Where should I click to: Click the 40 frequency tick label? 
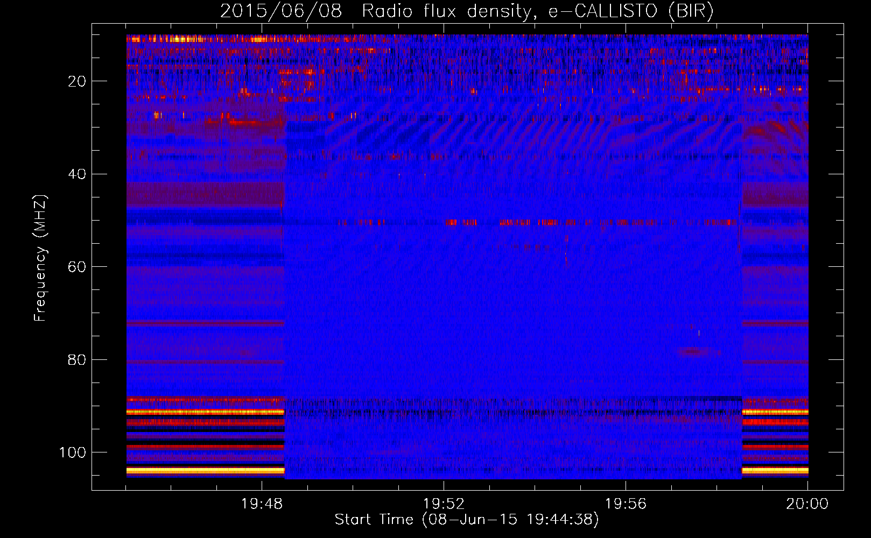(x=77, y=174)
